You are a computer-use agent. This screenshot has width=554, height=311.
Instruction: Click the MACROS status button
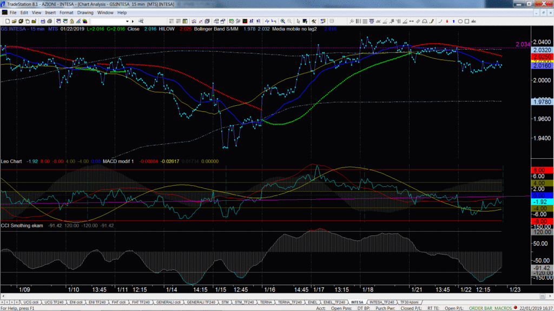pyautogui.click(x=503, y=308)
